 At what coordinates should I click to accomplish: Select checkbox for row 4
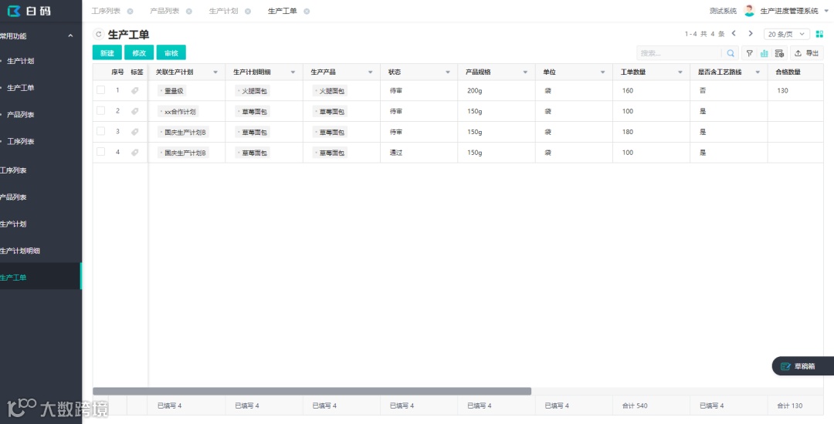[100, 152]
